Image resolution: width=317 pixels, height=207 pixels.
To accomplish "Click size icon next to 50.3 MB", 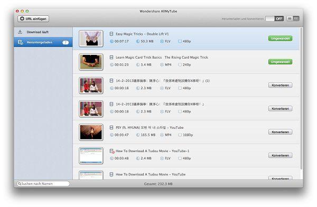I will click(138, 41).
